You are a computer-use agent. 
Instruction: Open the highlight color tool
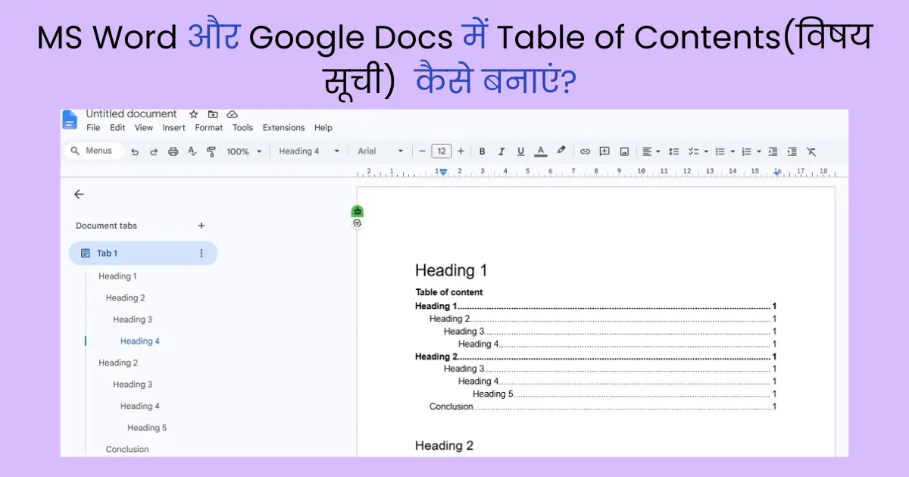(561, 151)
